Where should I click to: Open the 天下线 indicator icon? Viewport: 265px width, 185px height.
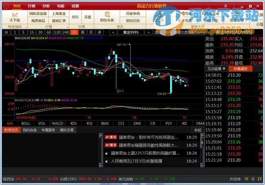click(15, 17)
